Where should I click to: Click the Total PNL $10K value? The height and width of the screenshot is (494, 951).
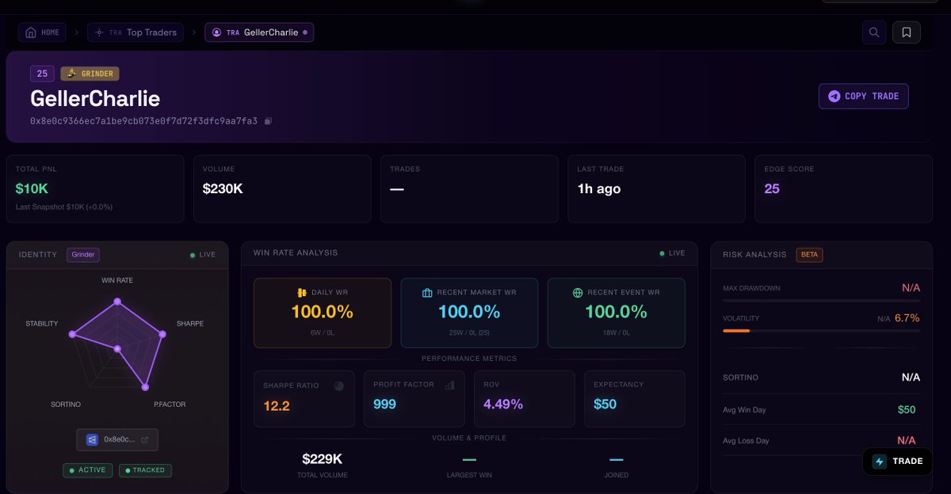pyautogui.click(x=32, y=189)
